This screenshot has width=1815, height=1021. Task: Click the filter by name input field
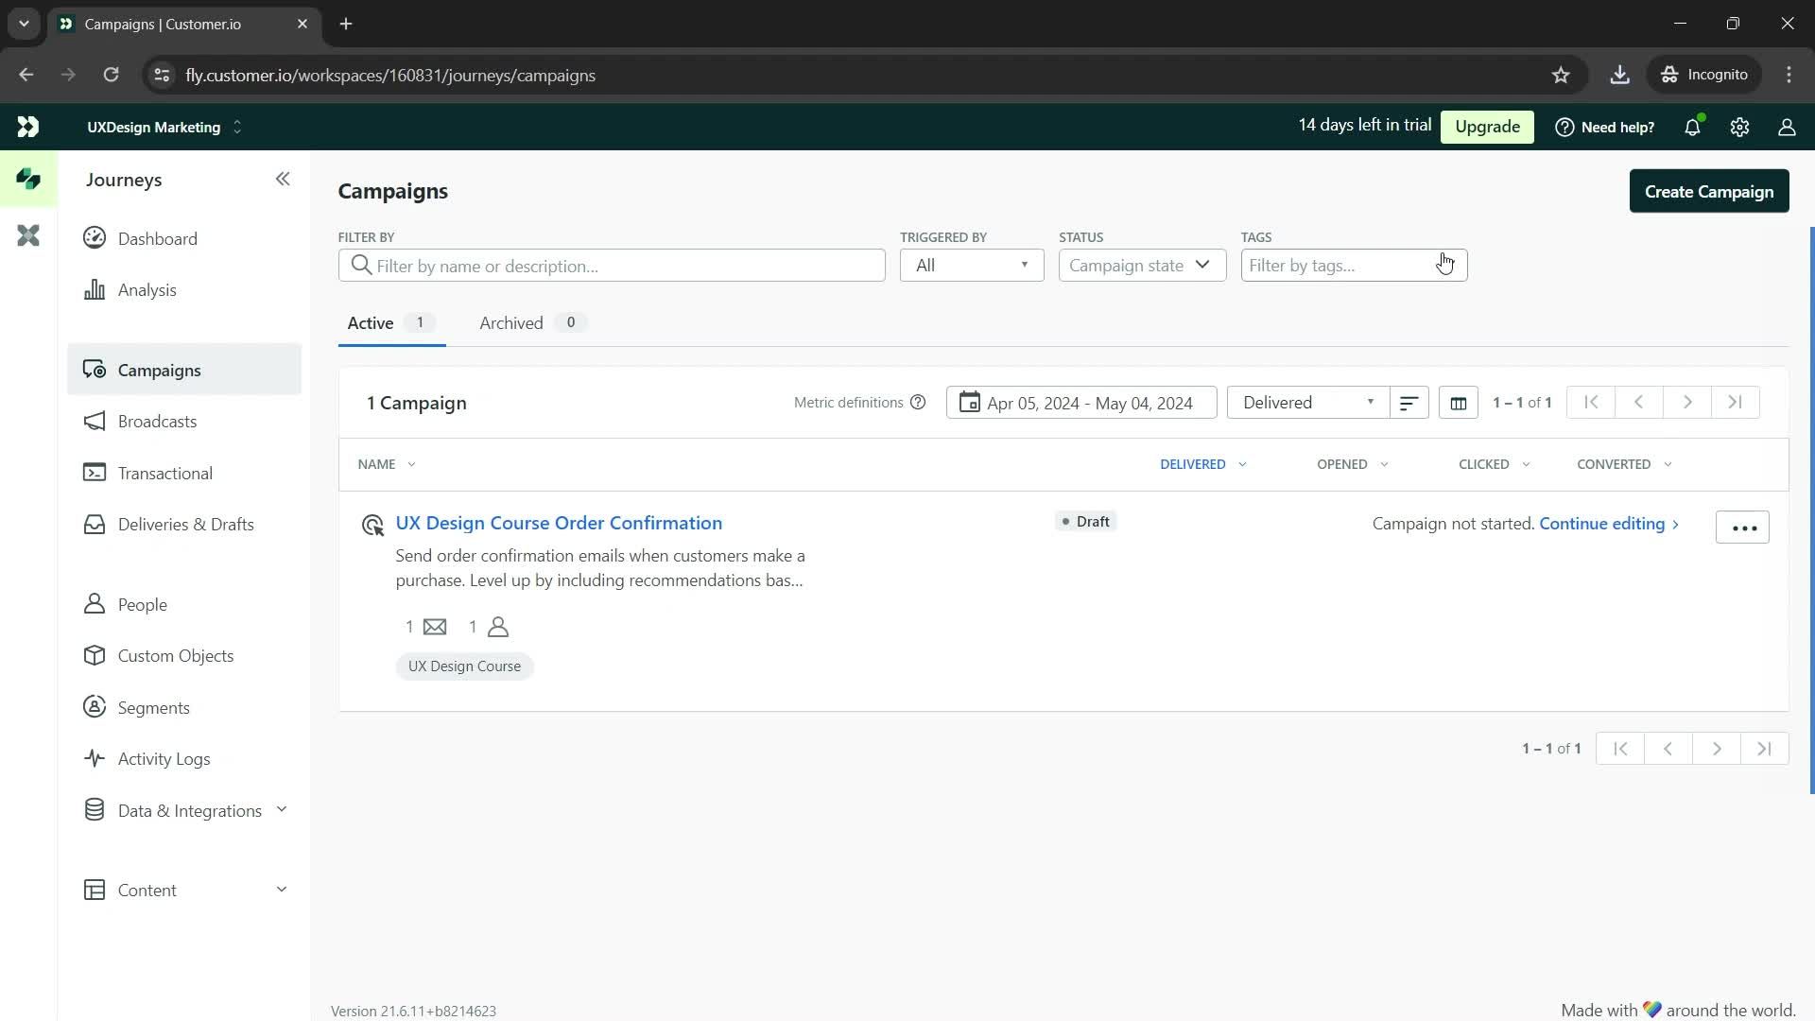[x=611, y=265]
